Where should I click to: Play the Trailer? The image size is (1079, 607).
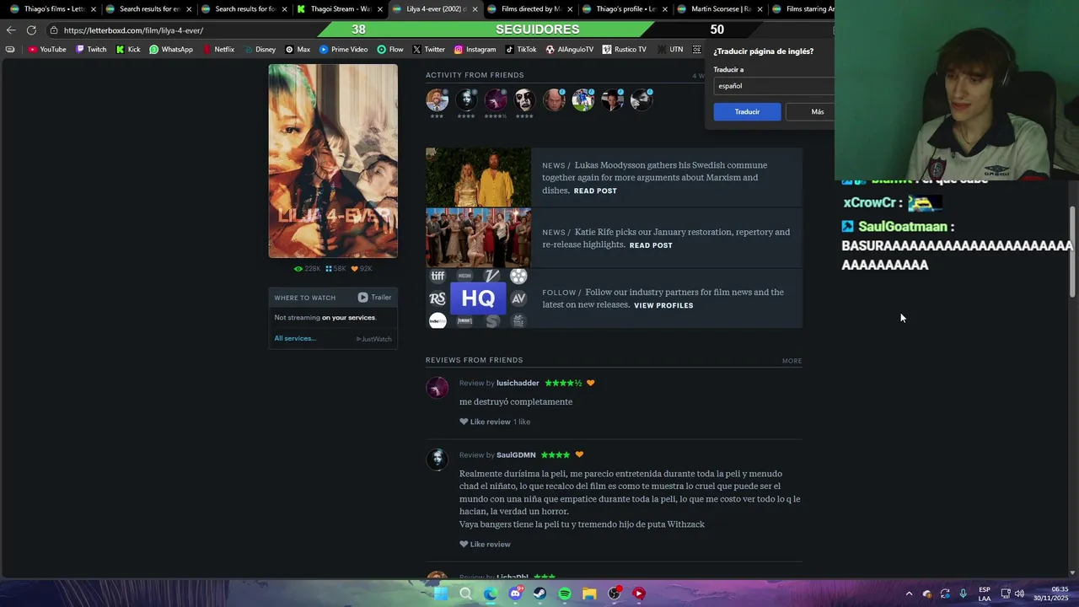374,298
